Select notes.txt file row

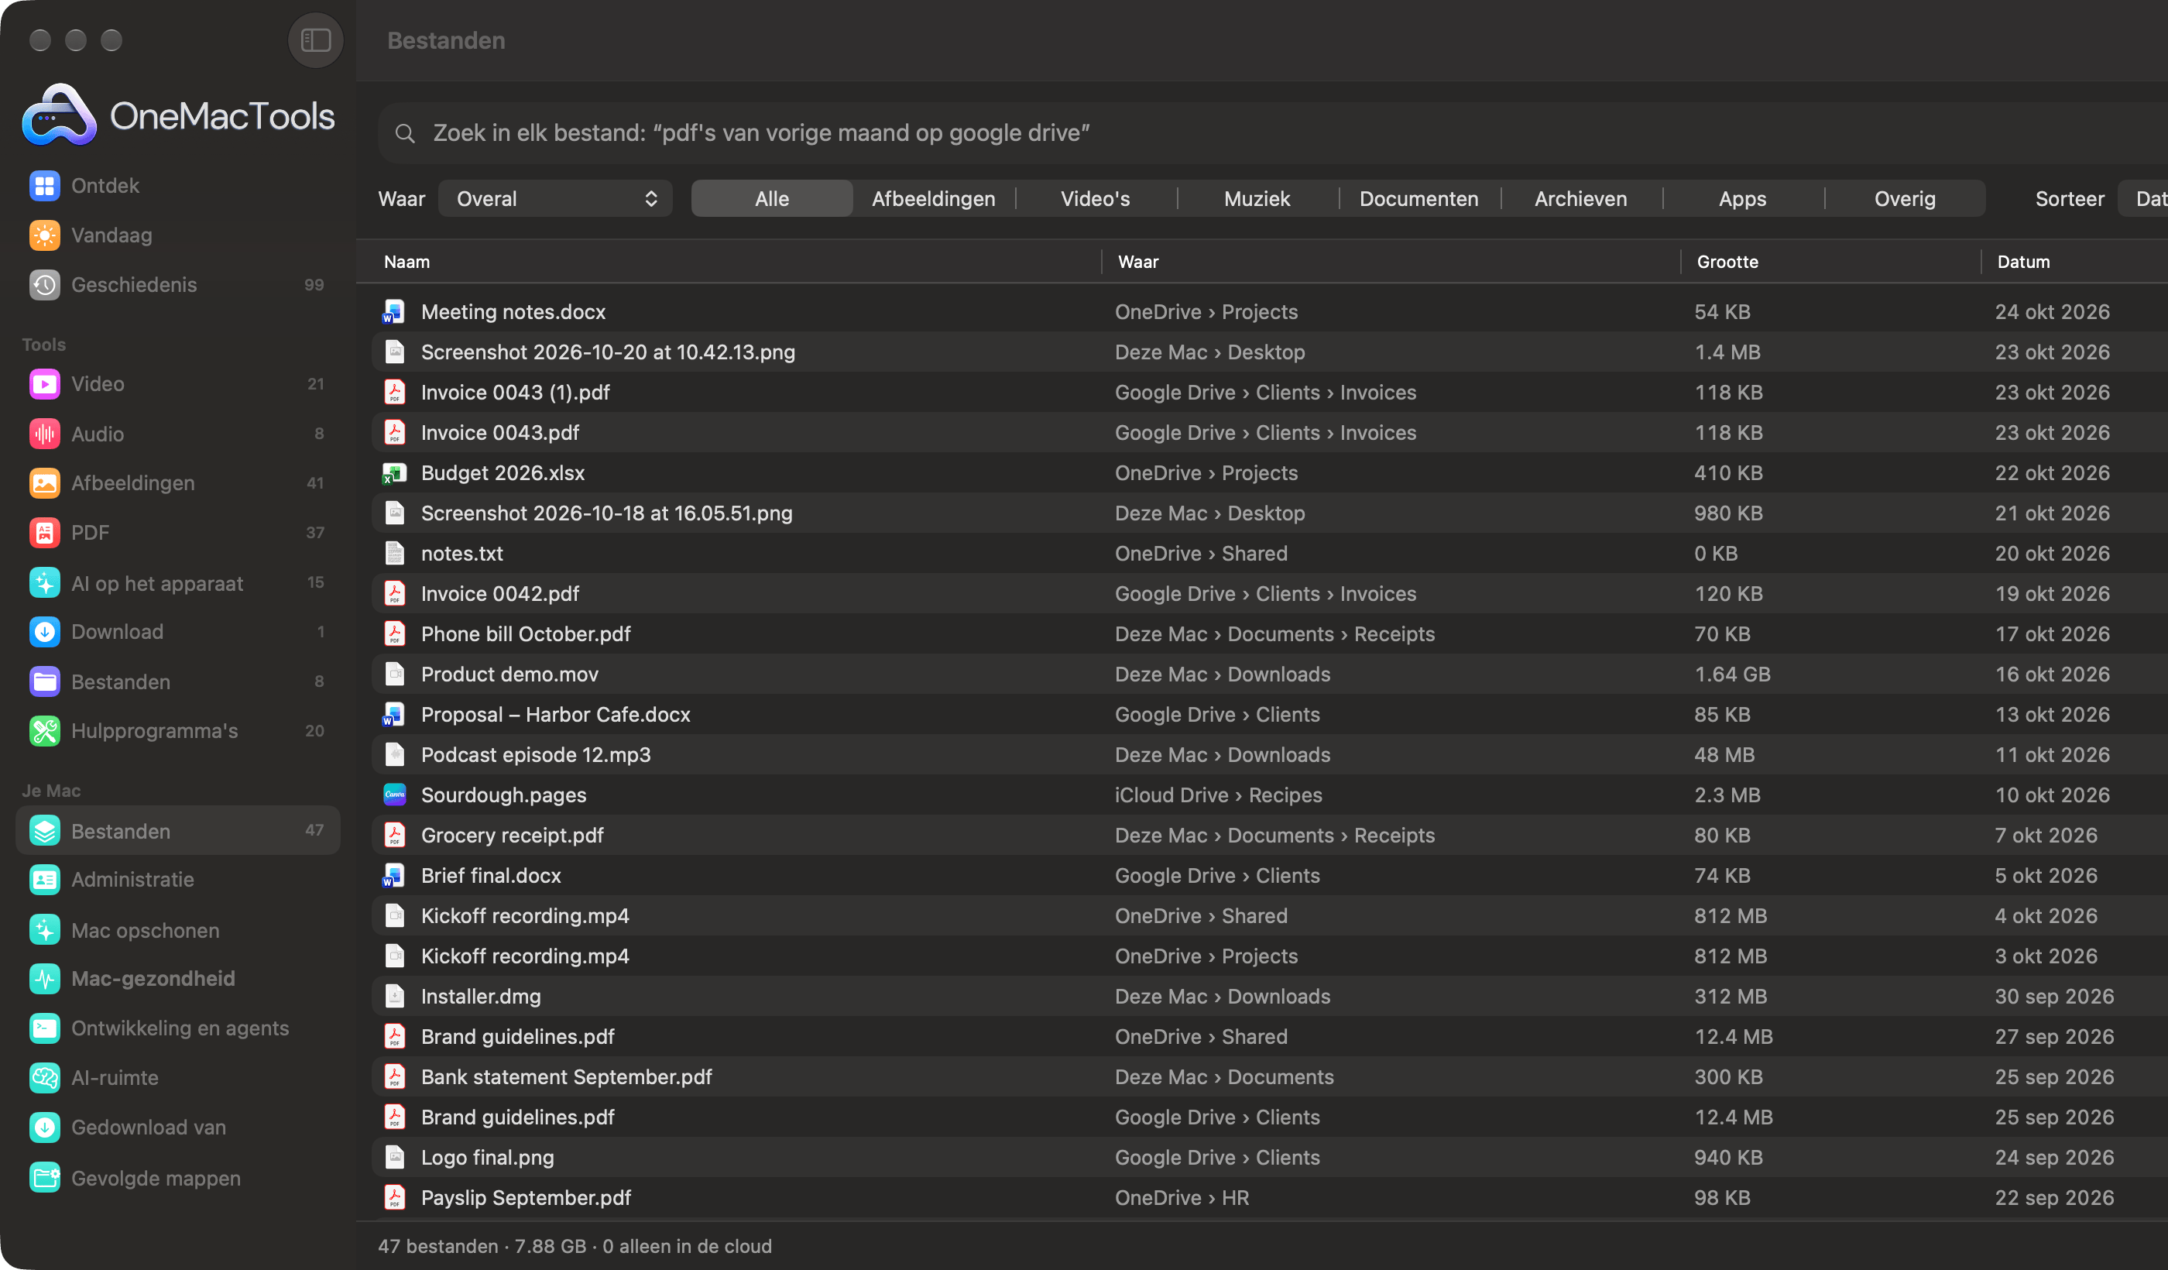point(1269,553)
